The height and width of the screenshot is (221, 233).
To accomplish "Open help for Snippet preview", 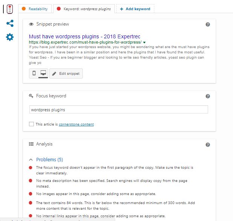I will point(207,24).
